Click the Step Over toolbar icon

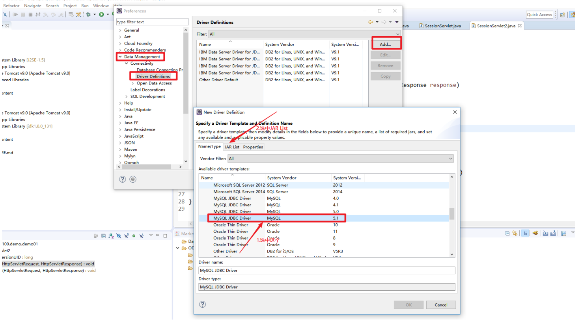53,15
